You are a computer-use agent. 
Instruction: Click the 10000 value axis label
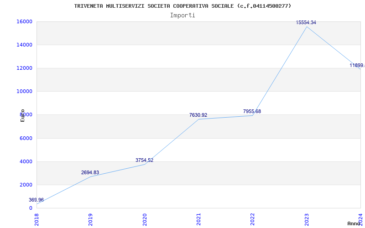24,92
